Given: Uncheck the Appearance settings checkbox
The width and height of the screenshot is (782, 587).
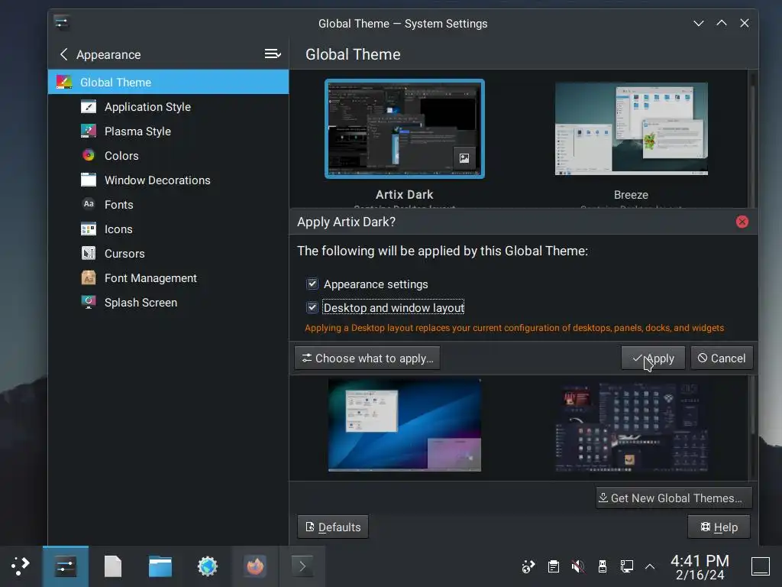Looking at the screenshot, I should tap(312, 284).
